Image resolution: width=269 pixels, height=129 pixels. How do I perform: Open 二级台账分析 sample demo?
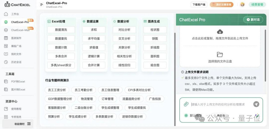point(84,108)
